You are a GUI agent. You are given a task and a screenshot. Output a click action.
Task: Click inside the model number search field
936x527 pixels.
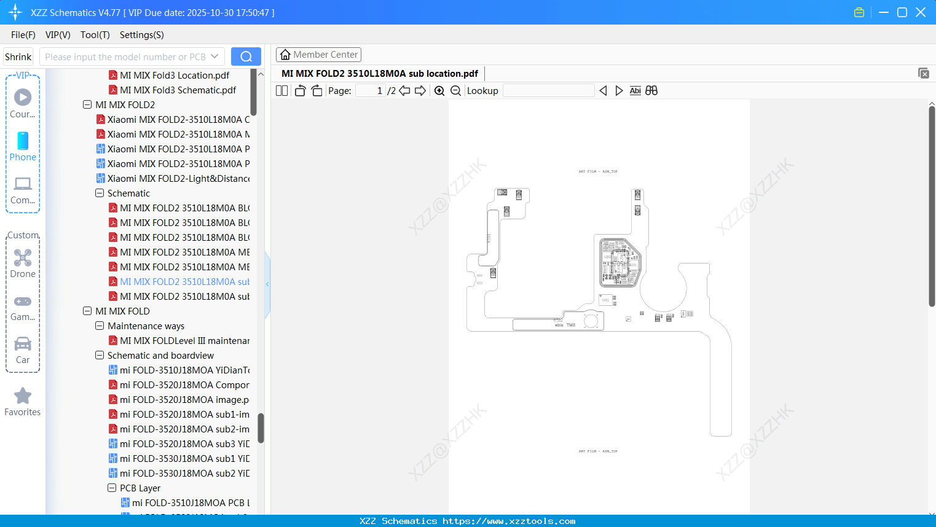[129, 56]
